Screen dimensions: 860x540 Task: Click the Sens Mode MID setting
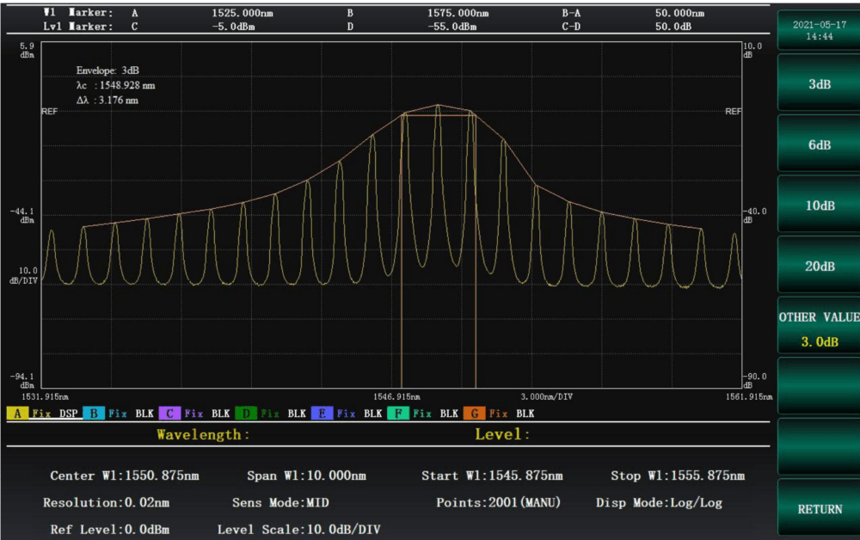tap(280, 502)
